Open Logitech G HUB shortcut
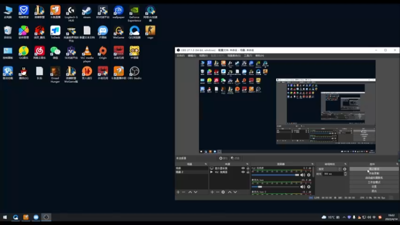Viewport: 400px width, 225px height. pos(71,14)
